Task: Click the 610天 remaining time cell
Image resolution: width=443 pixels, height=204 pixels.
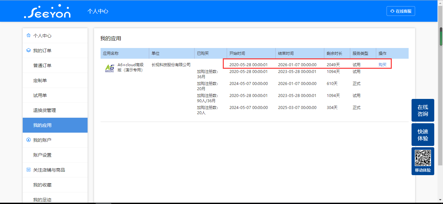Action: [332, 84]
